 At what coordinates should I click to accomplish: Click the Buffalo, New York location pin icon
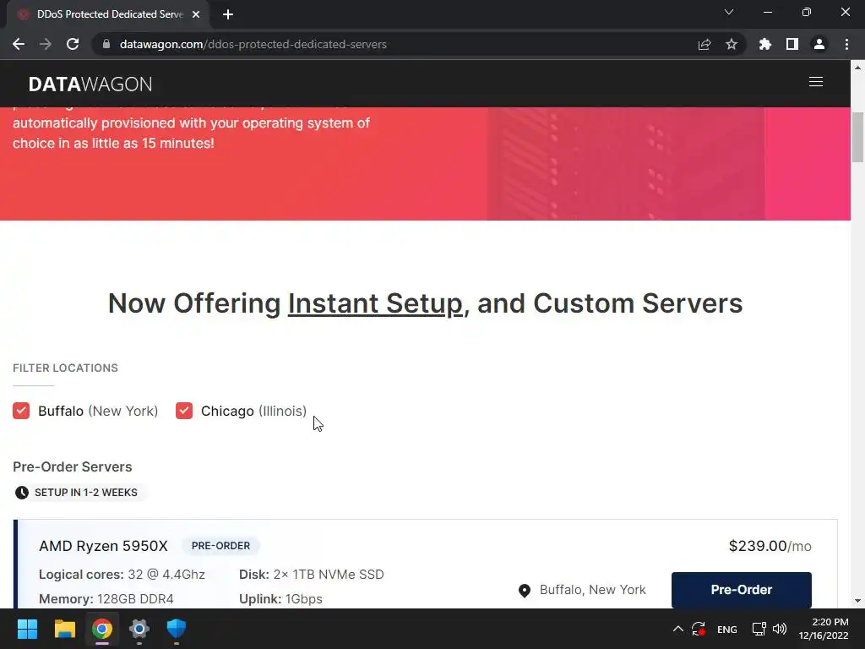coord(525,591)
